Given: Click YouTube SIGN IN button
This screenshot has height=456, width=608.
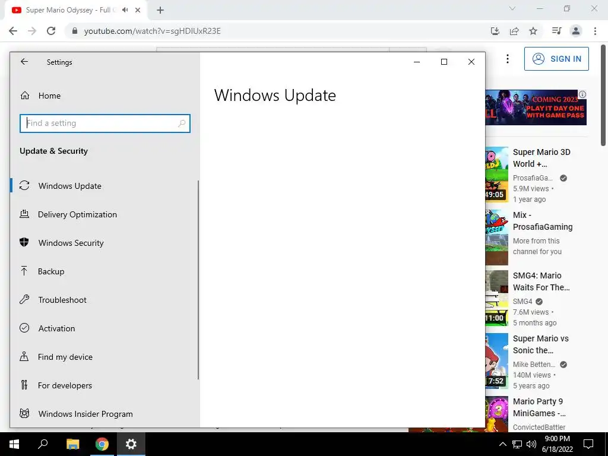Looking at the screenshot, I should (556, 59).
